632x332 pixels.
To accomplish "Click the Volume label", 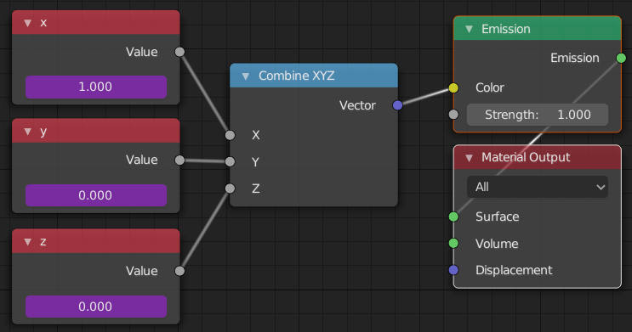I will 497,244.
